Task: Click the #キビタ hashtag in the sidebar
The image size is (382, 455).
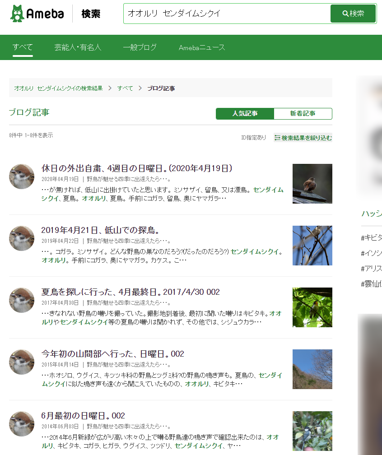Action: 371,237
